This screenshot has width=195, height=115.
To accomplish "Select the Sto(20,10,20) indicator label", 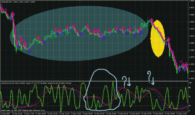I will pyautogui.click(x=7, y=83).
